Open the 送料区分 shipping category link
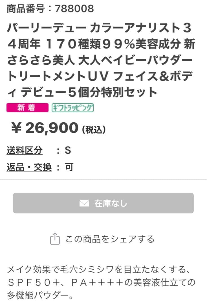207x305 pixels. click(x=24, y=151)
